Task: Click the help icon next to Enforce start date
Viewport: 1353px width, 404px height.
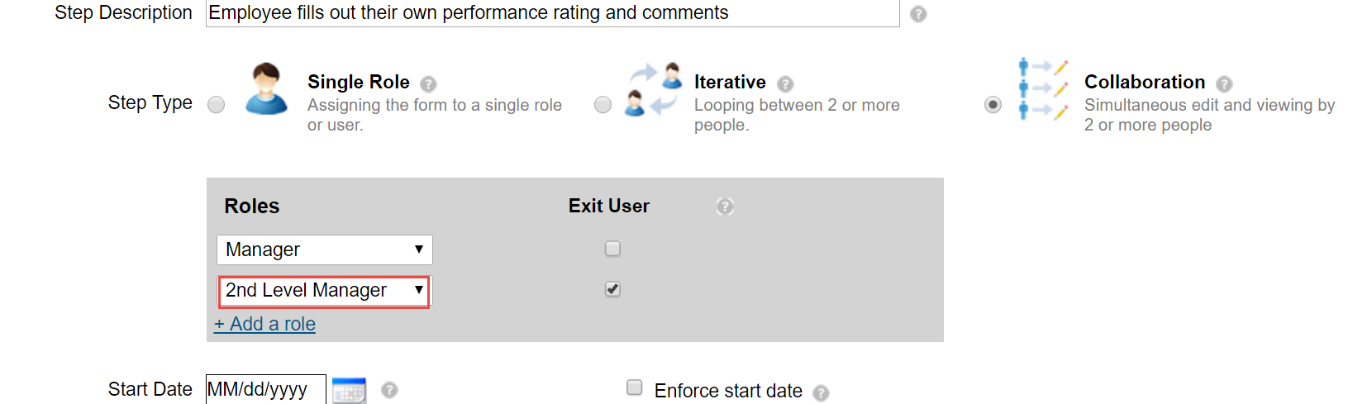Action: click(x=821, y=393)
